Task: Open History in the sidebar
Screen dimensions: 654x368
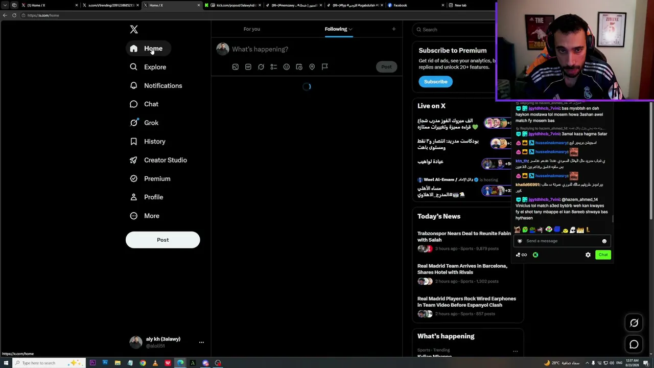Action: click(x=148, y=142)
